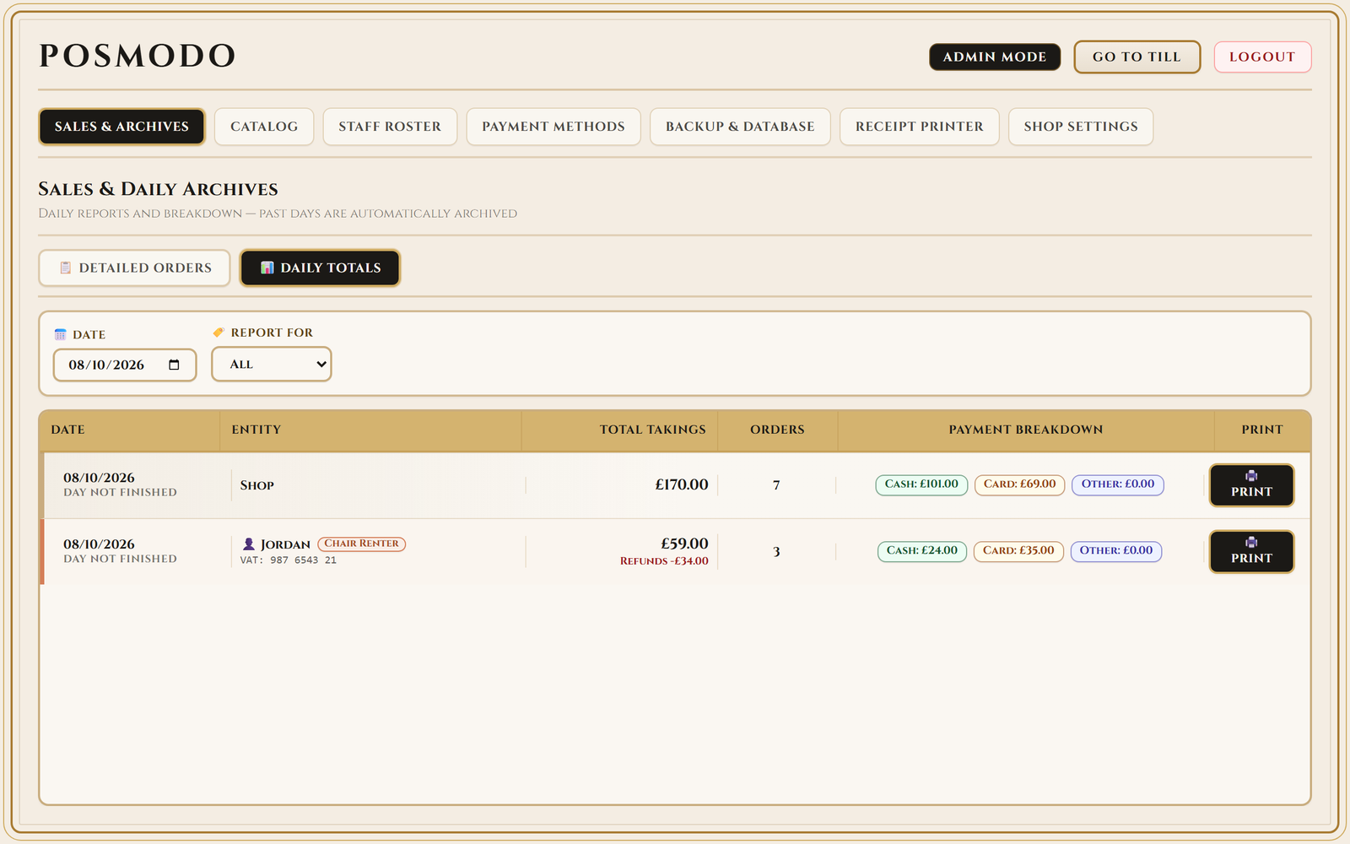
Task: Open the Report For dropdown
Action: click(272, 364)
